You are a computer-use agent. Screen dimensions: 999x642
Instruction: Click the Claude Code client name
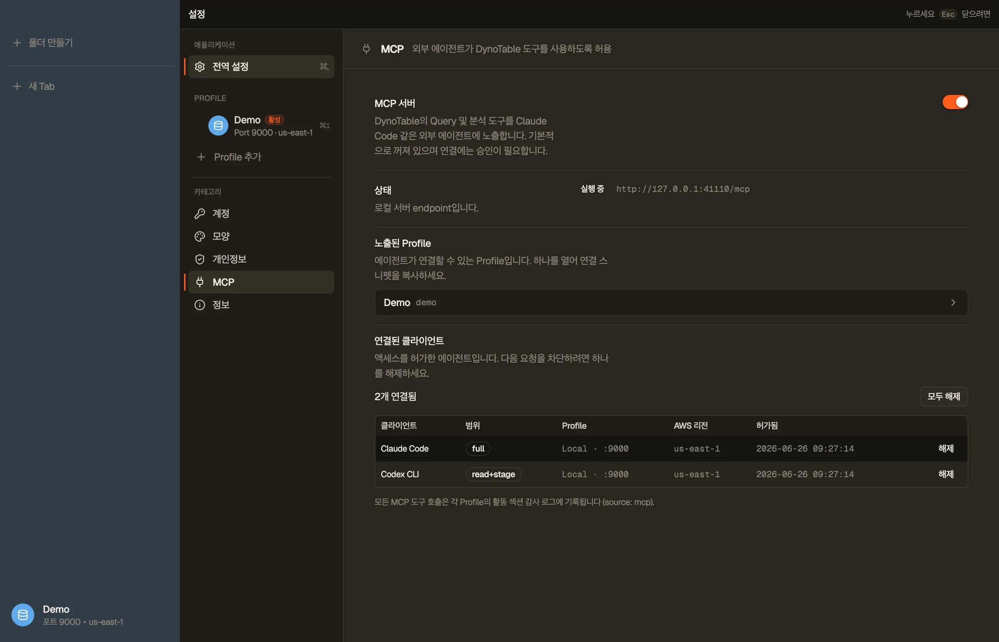[405, 449]
